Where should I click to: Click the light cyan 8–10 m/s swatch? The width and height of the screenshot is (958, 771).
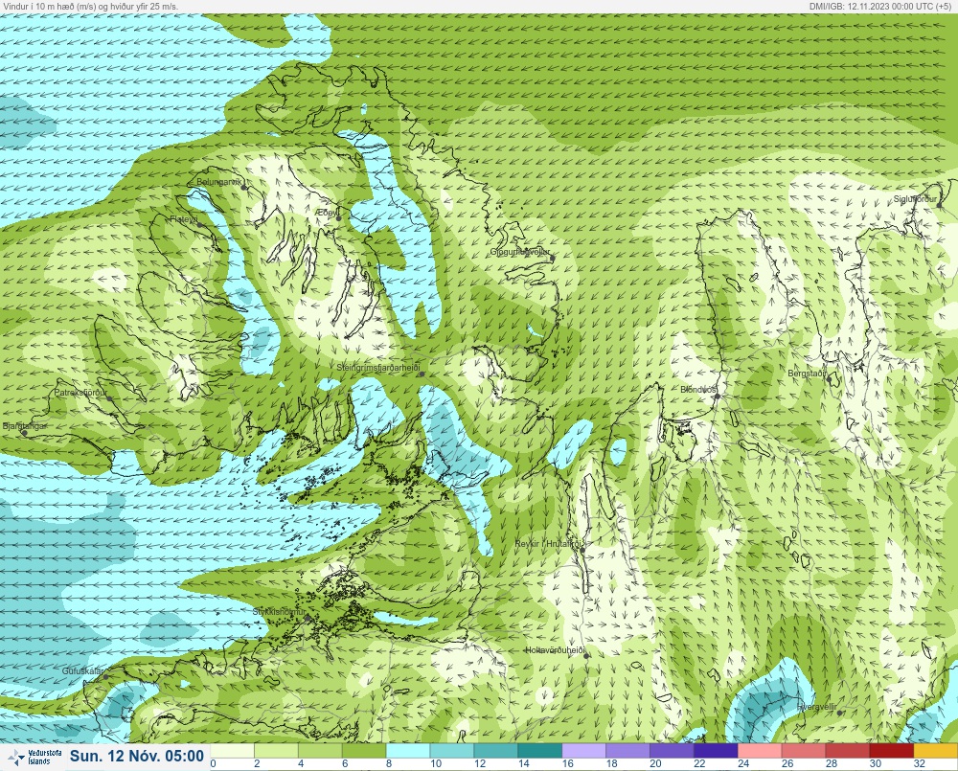tap(408, 751)
